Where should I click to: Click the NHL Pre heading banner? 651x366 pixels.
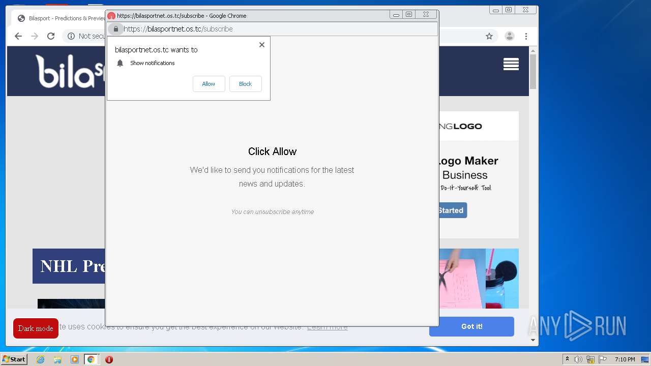click(x=69, y=266)
